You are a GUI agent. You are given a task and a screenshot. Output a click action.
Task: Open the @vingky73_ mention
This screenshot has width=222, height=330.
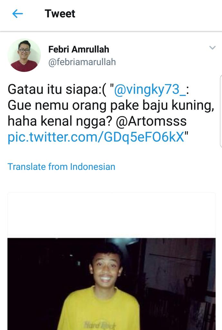150,89
